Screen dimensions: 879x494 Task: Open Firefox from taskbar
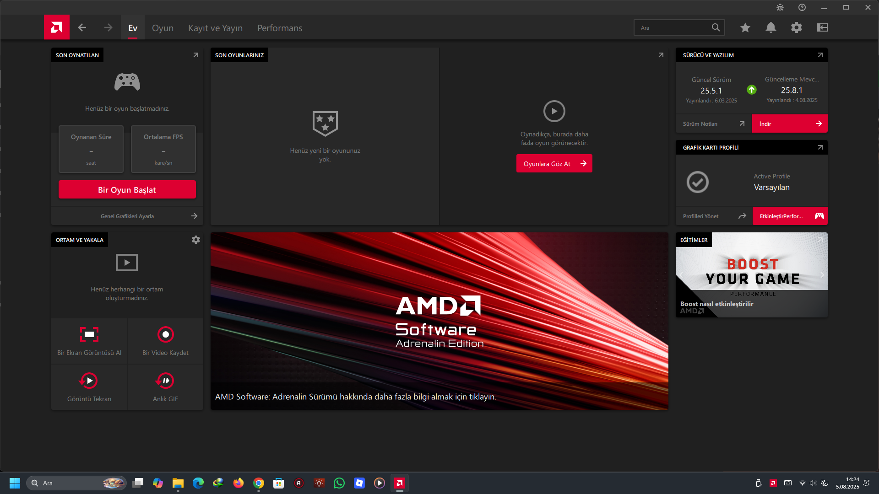[239, 483]
